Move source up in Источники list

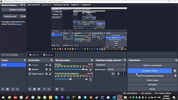(x=44, y=89)
